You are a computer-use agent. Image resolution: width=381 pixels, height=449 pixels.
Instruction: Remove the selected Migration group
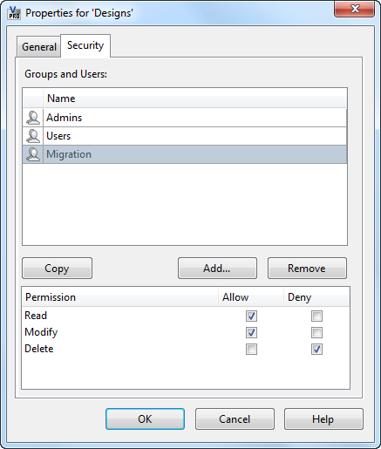307,269
